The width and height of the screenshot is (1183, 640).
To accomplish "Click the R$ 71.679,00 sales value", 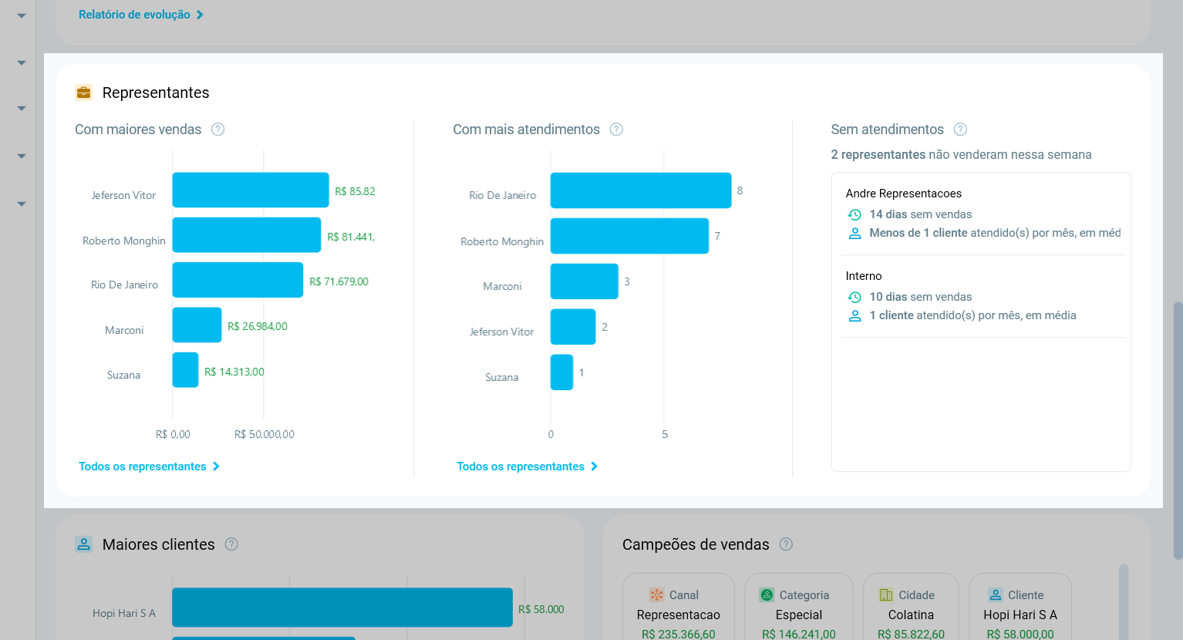I will pyautogui.click(x=339, y=281).
